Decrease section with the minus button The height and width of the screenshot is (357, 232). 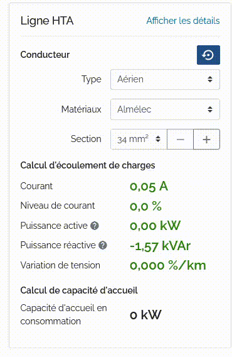tap(180, 139)
